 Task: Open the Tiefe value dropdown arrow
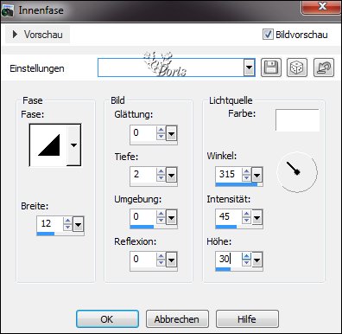[171, 175]
